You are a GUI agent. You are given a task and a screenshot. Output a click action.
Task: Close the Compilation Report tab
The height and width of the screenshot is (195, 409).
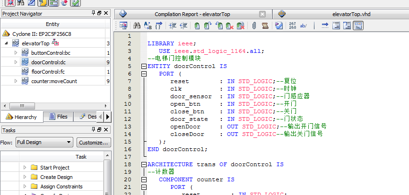coord(262,14)
